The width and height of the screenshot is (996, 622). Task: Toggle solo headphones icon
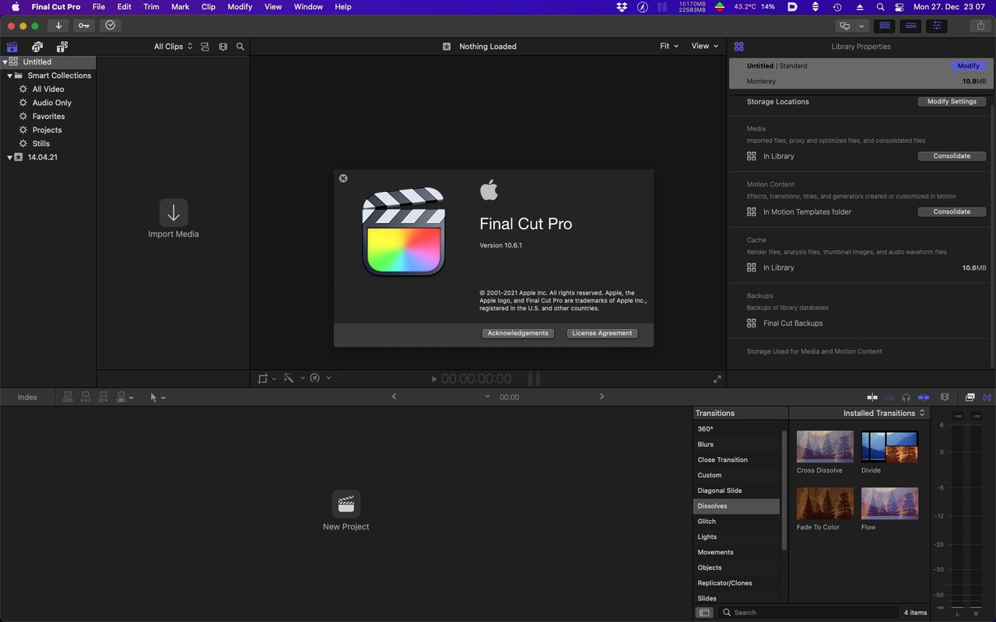906,397
